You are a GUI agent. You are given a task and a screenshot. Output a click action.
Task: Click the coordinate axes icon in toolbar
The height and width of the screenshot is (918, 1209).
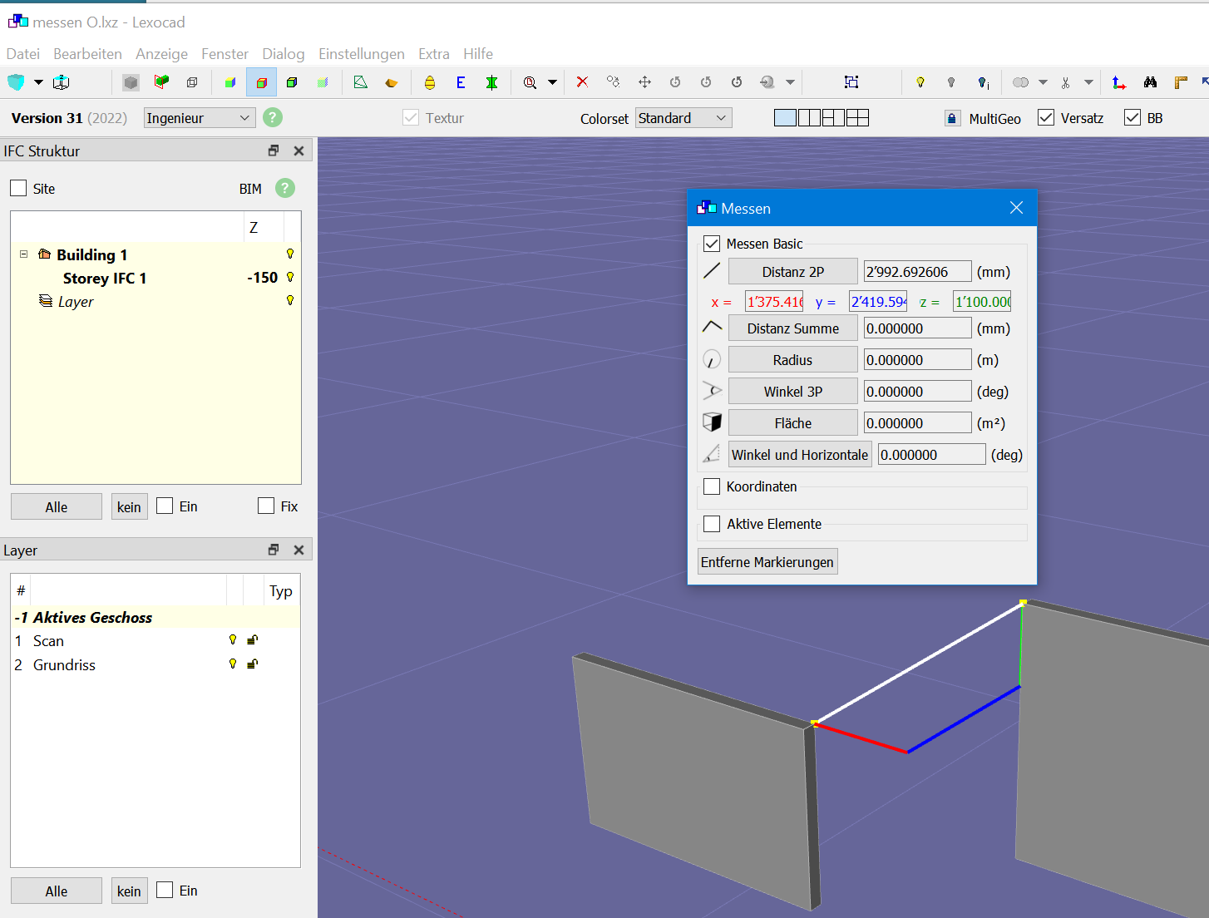click(1119, 82)
